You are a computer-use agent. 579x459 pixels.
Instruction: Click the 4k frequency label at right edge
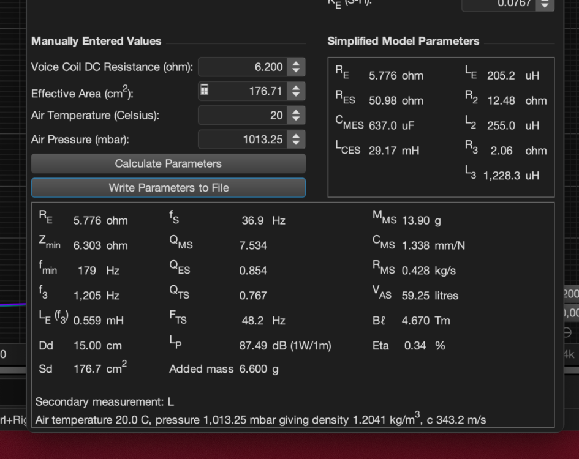pyautogui.click(x=569, y=354)
